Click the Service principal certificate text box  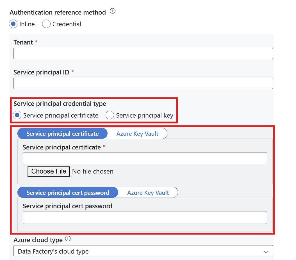tap(145, 158)
